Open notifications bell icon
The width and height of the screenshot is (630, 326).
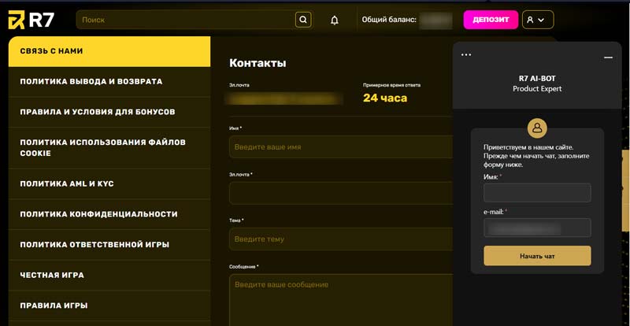pos(335,20)
